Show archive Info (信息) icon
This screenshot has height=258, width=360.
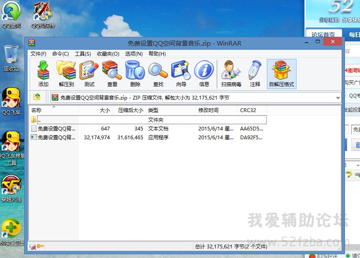click(204, 74)
